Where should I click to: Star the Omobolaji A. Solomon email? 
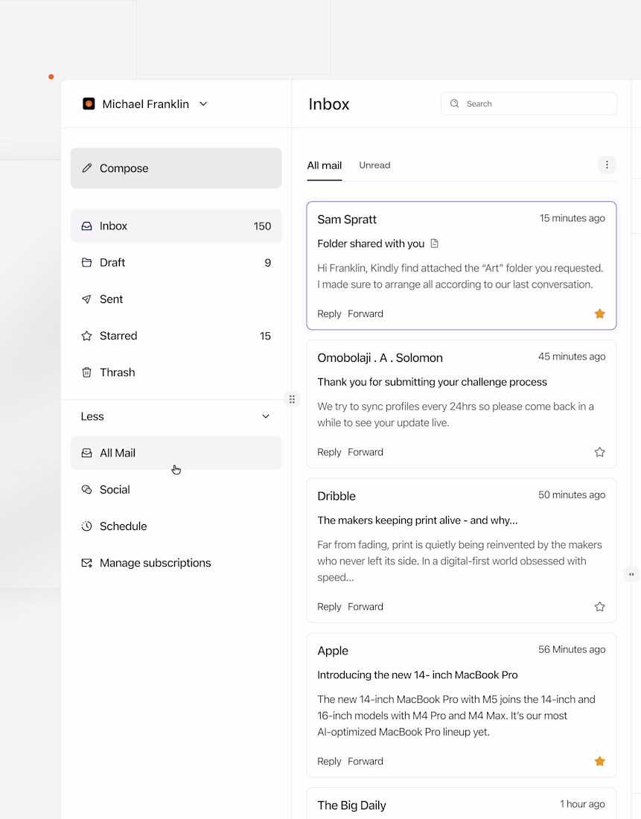click(600, 452)
